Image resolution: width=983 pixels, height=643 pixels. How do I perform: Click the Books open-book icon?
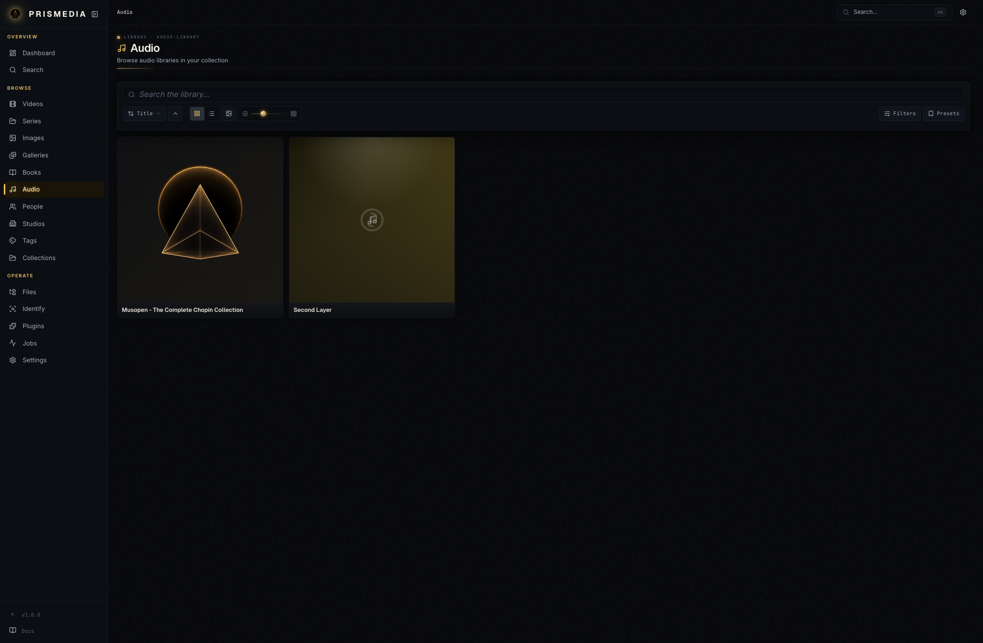click(13, 172)
